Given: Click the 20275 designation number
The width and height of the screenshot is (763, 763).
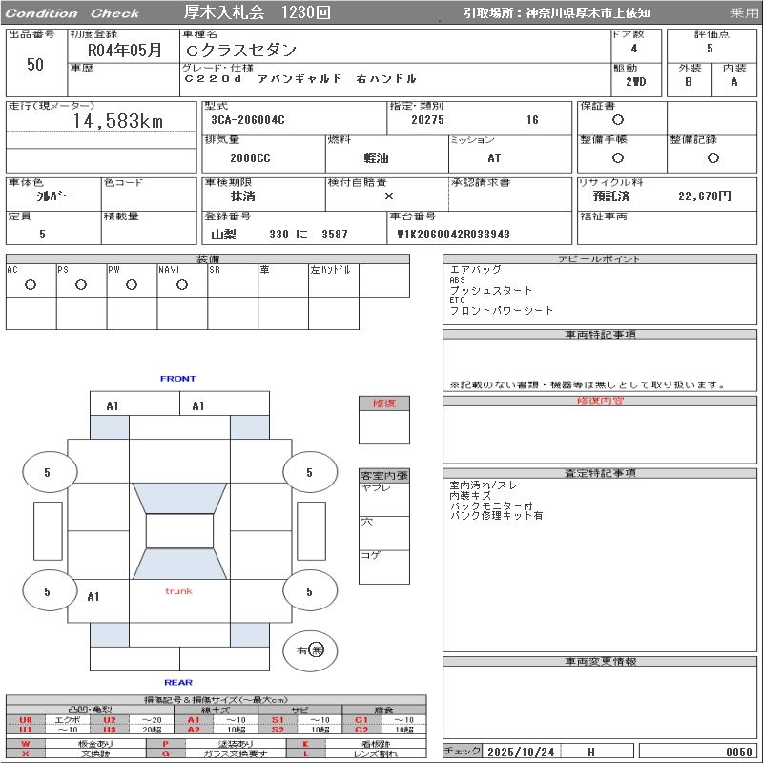Looking at the screenshot, I should (427, 120).
